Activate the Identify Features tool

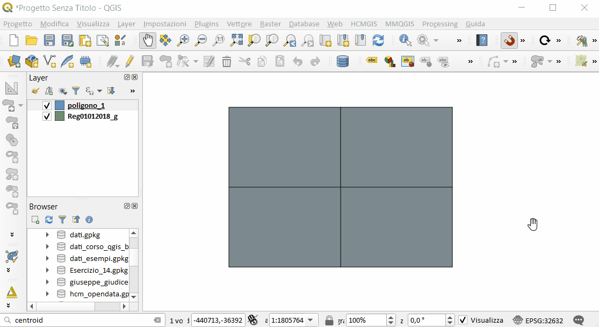tap(405, 40)
